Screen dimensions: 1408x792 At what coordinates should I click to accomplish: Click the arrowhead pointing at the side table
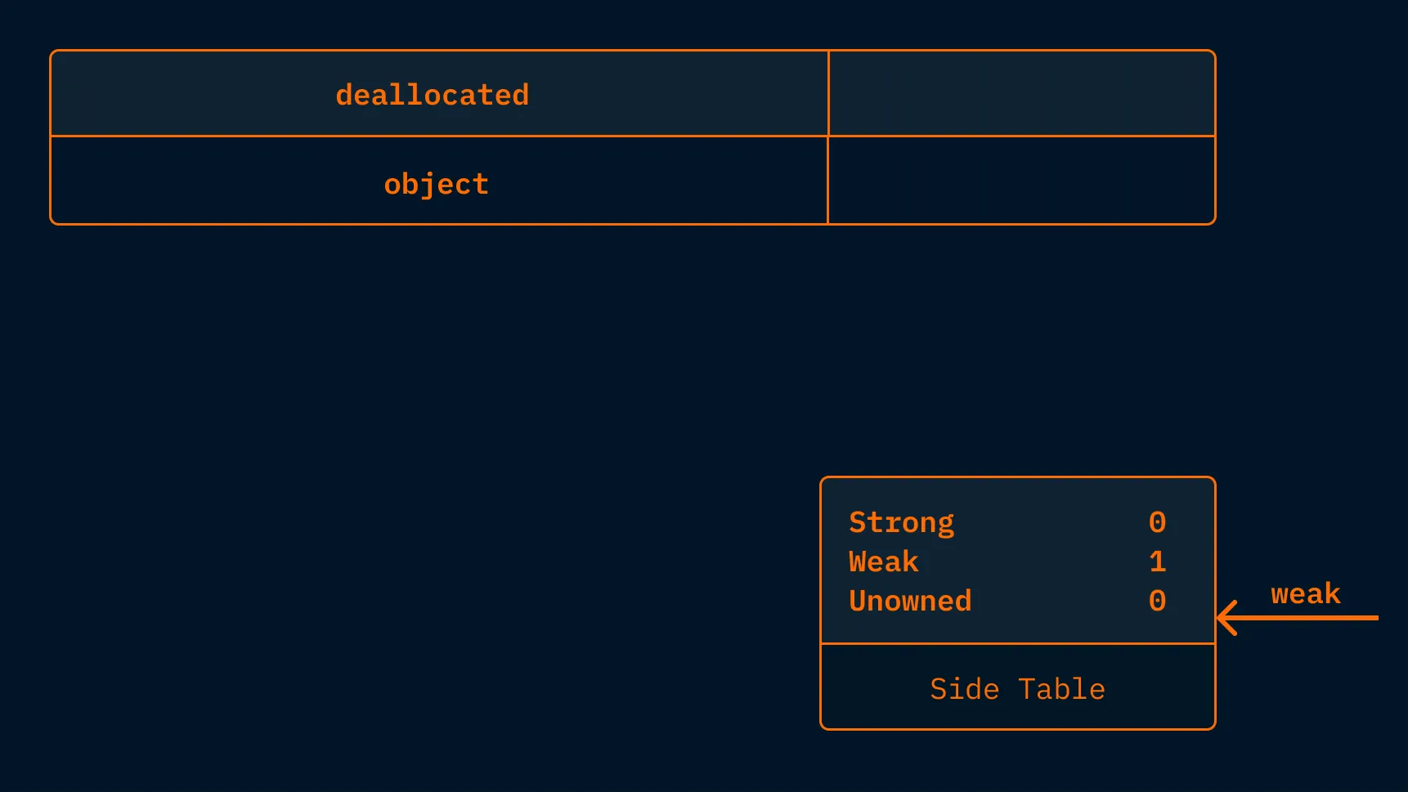(1226, 618)
